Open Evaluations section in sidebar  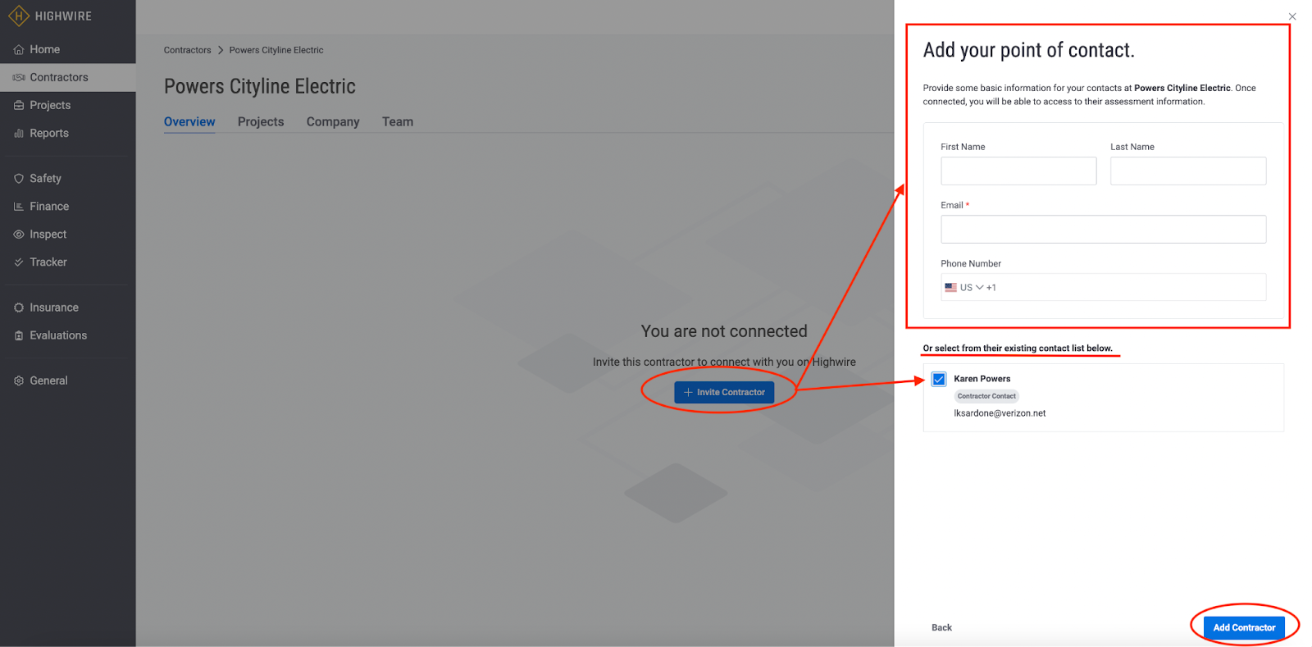pyautogui.click(x=68, y=335)
